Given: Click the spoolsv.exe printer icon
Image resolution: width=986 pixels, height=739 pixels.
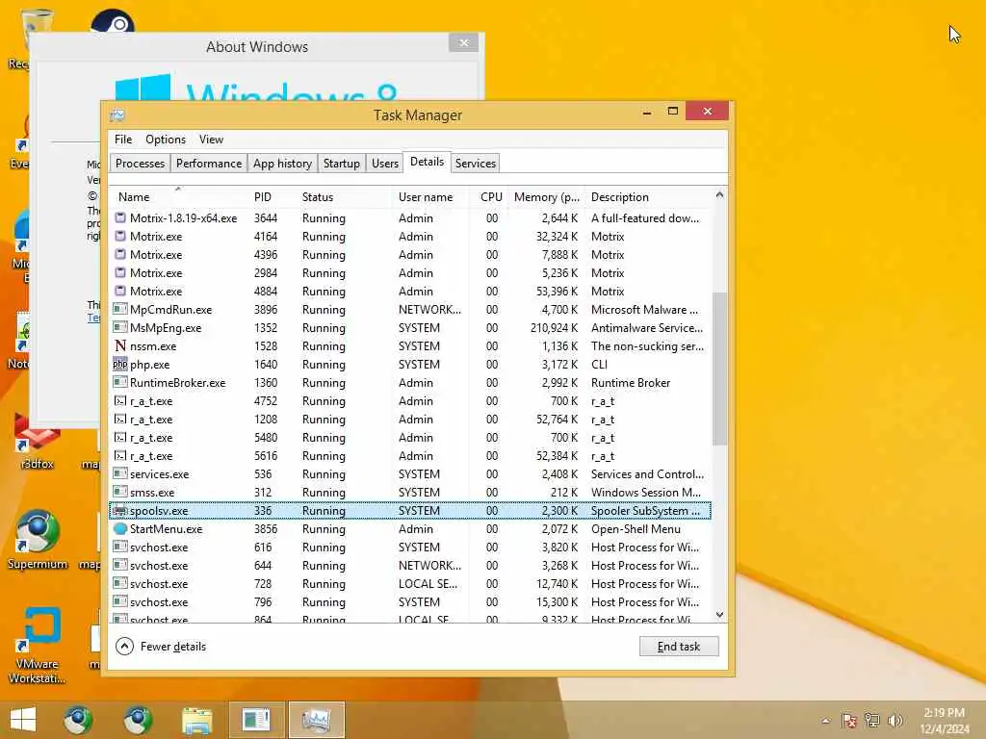Looking at the screenshot, I should [x=120, y=510].
